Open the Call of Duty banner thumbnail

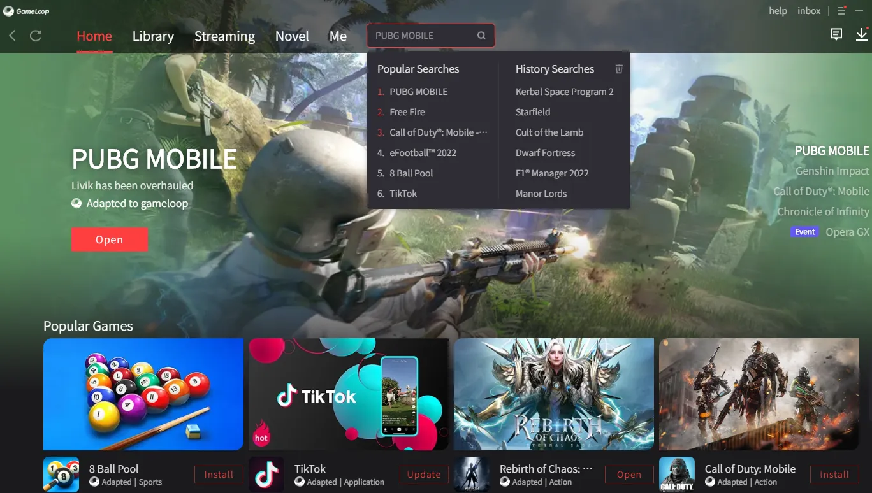pos(759,394)
